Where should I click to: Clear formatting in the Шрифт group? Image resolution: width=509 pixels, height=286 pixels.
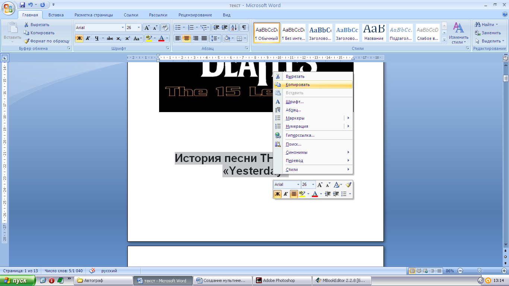[165, 28]
